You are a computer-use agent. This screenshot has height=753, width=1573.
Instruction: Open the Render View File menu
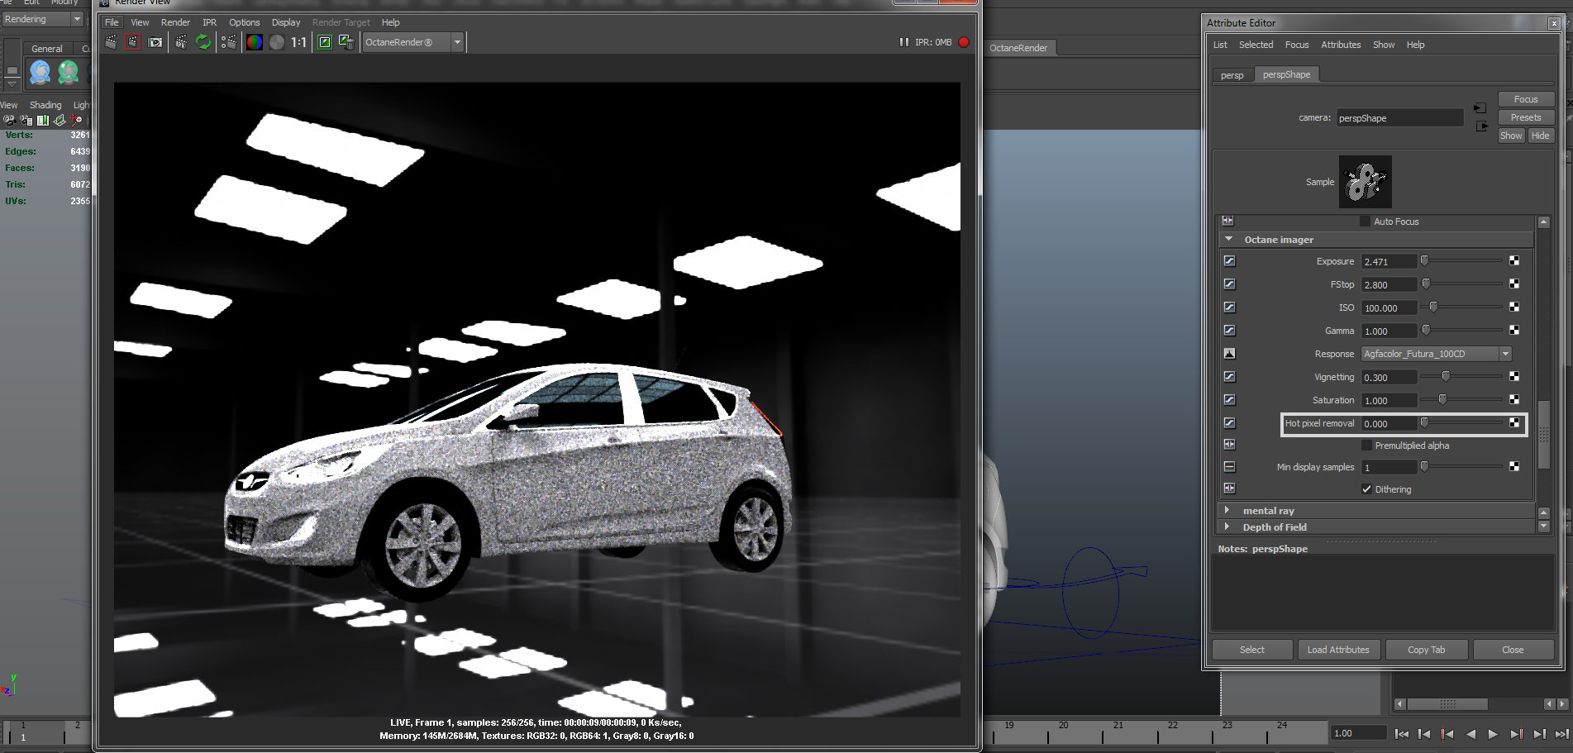point(112,22)
